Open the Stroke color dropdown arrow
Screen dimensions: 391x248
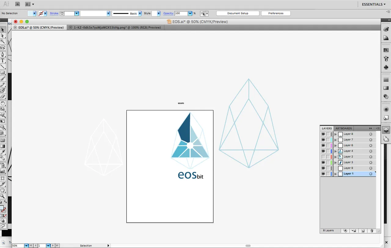pyautogui.click(x=45, y=13)
